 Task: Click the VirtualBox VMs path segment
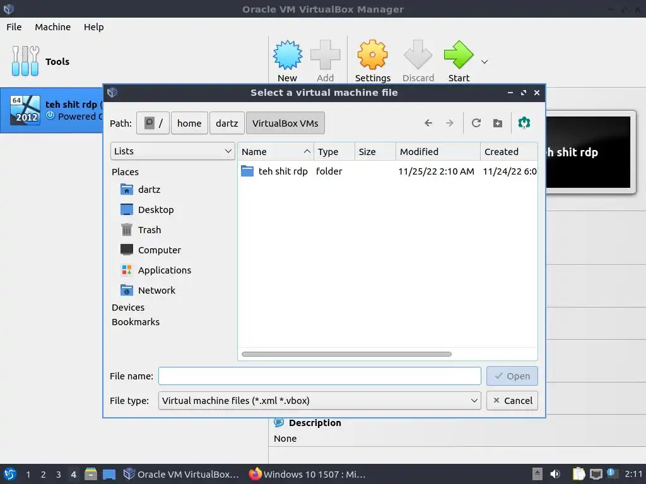coord(285,123)
